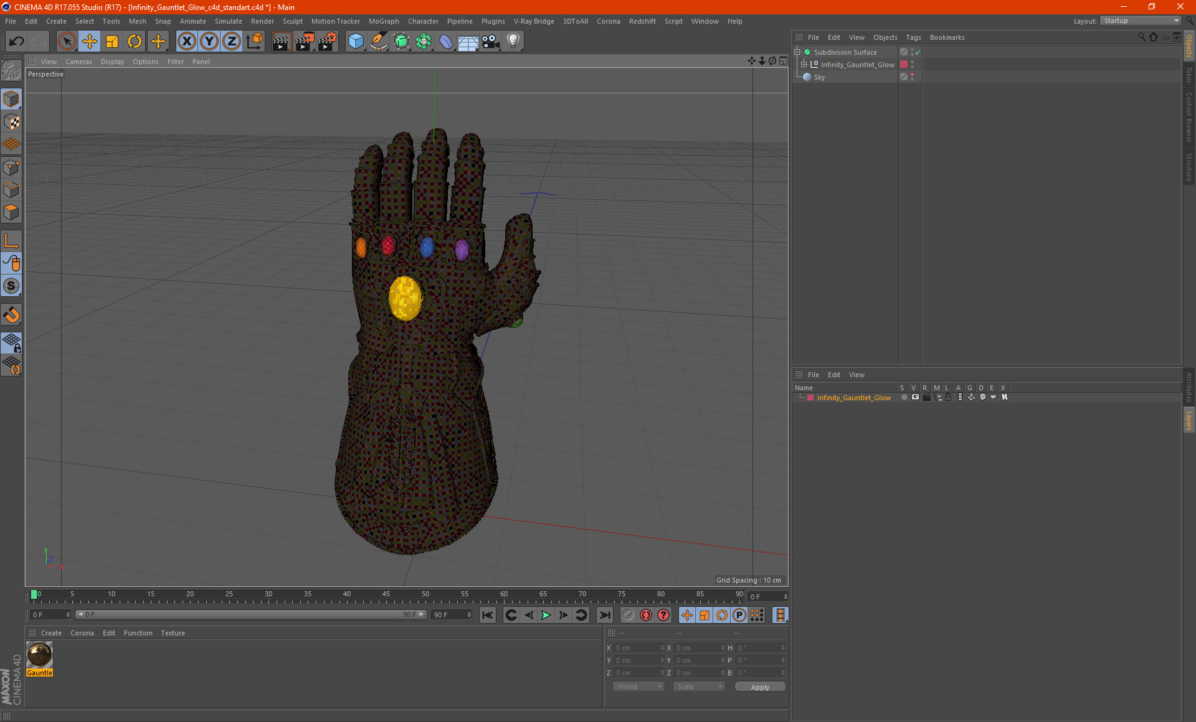The height and width of the screenshot is (722, 1196).
Task: Enable the Axis mode L-shaped icon
Action: point(11,241)
